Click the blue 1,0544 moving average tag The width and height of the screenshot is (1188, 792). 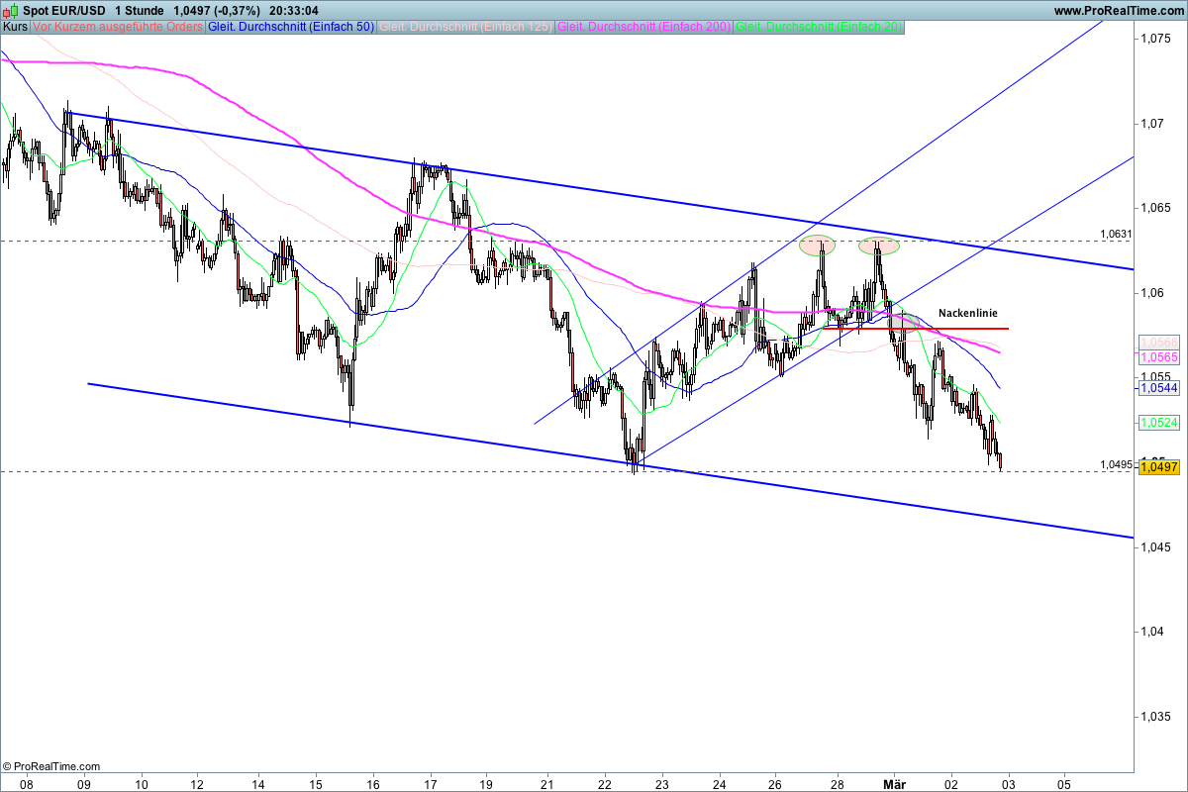(x=1158, y=389)
